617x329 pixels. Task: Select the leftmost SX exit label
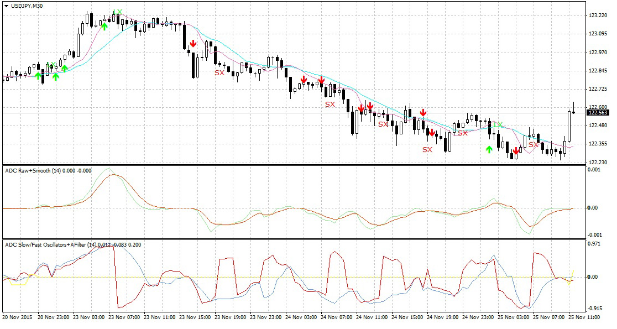click(219, 73)
